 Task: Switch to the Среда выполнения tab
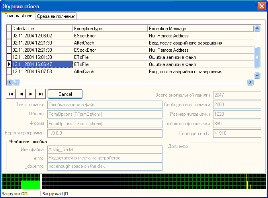[56, 16]
